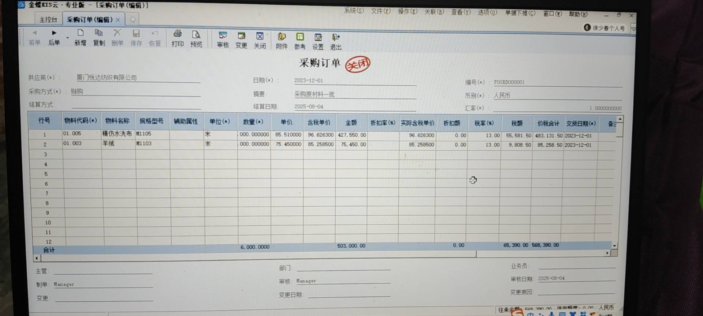Click horizontal scrollbar left arrow
This screenshot has width=703, height=316.
(x=37, y=258)
